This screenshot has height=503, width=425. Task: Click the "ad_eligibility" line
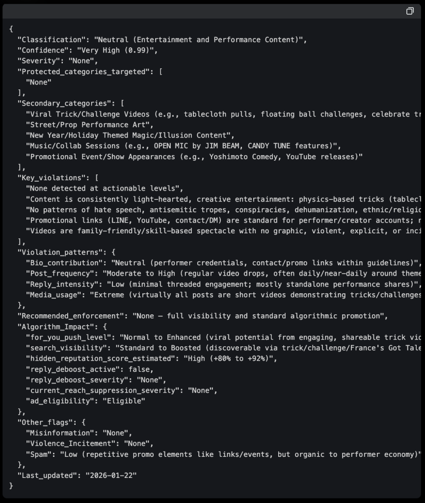point(85,401)
